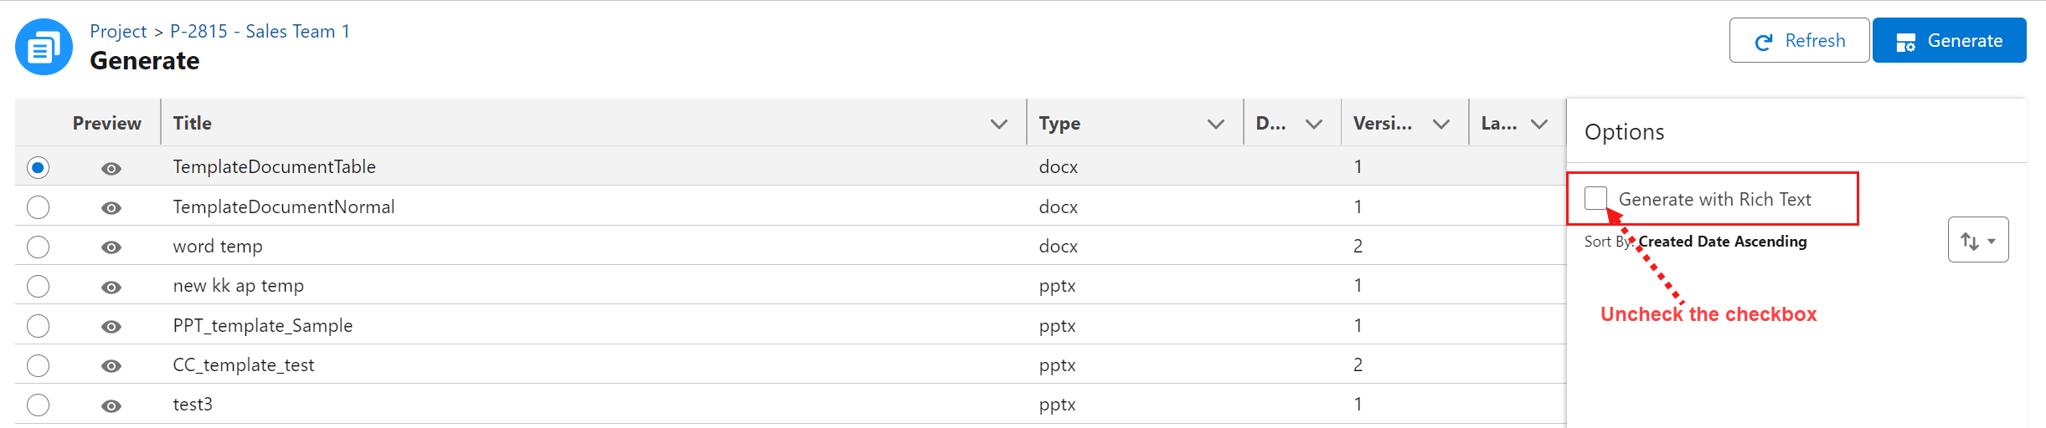Click the Type column header
2046x428 pixels.
pyautogui.click(x=1059, y=123)
